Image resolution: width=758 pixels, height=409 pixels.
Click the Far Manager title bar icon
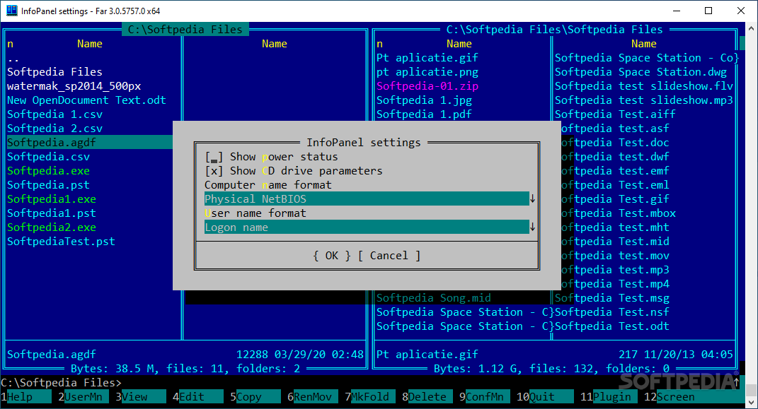11,11
